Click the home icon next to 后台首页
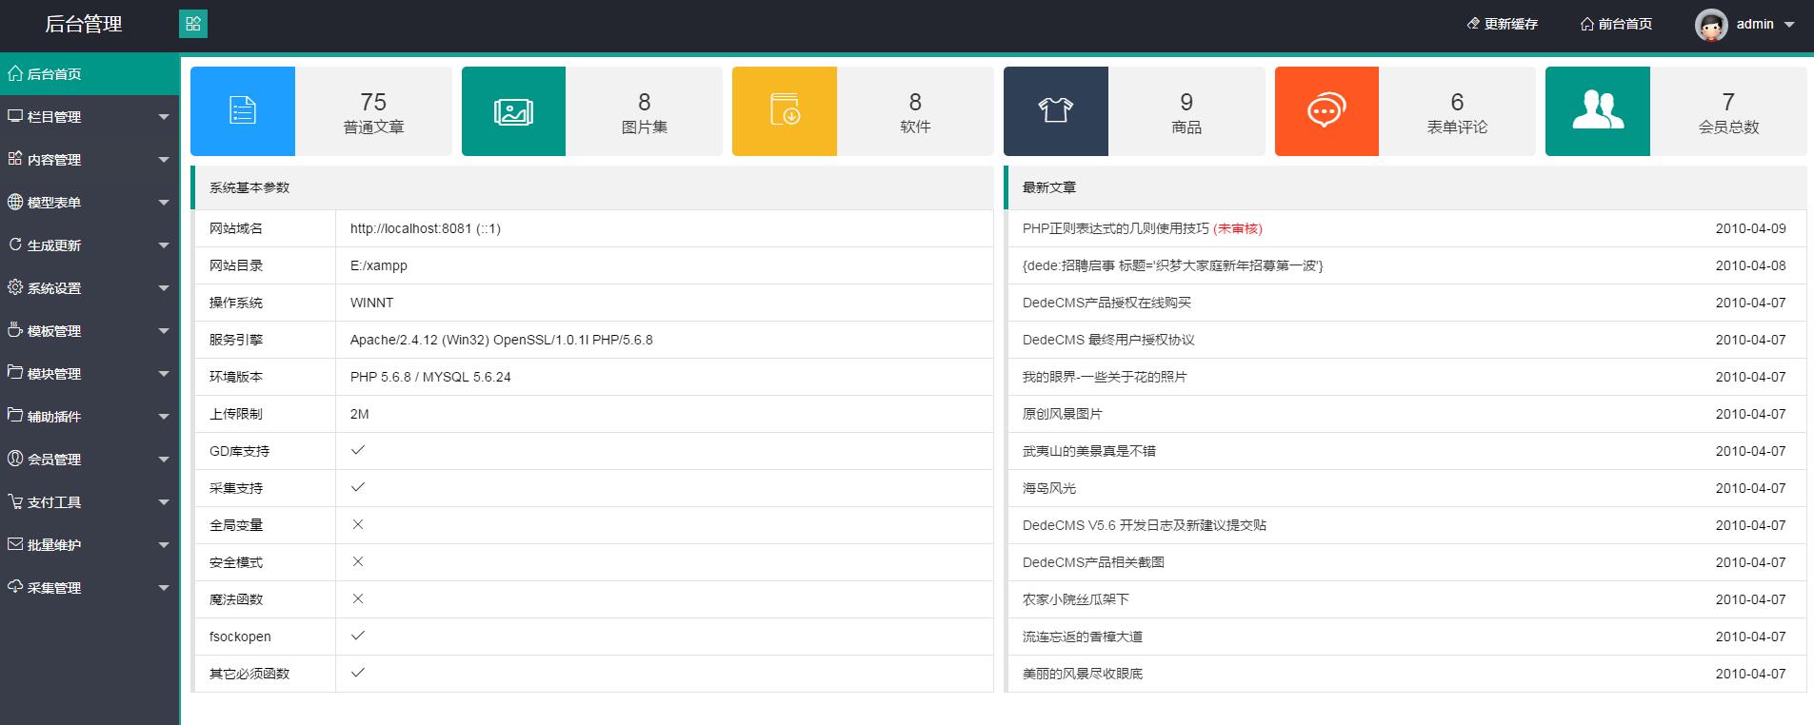This screenshot has width=1814, height=725. click(15, 73)
